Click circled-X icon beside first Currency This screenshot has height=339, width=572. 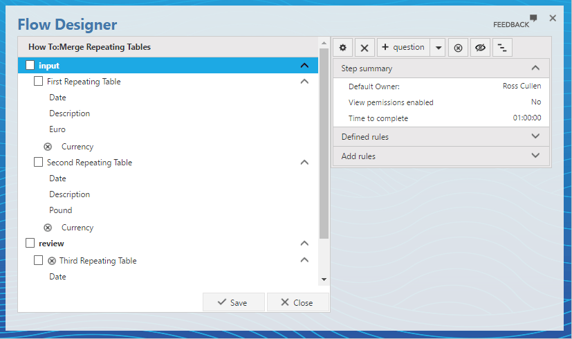[48, 147]
